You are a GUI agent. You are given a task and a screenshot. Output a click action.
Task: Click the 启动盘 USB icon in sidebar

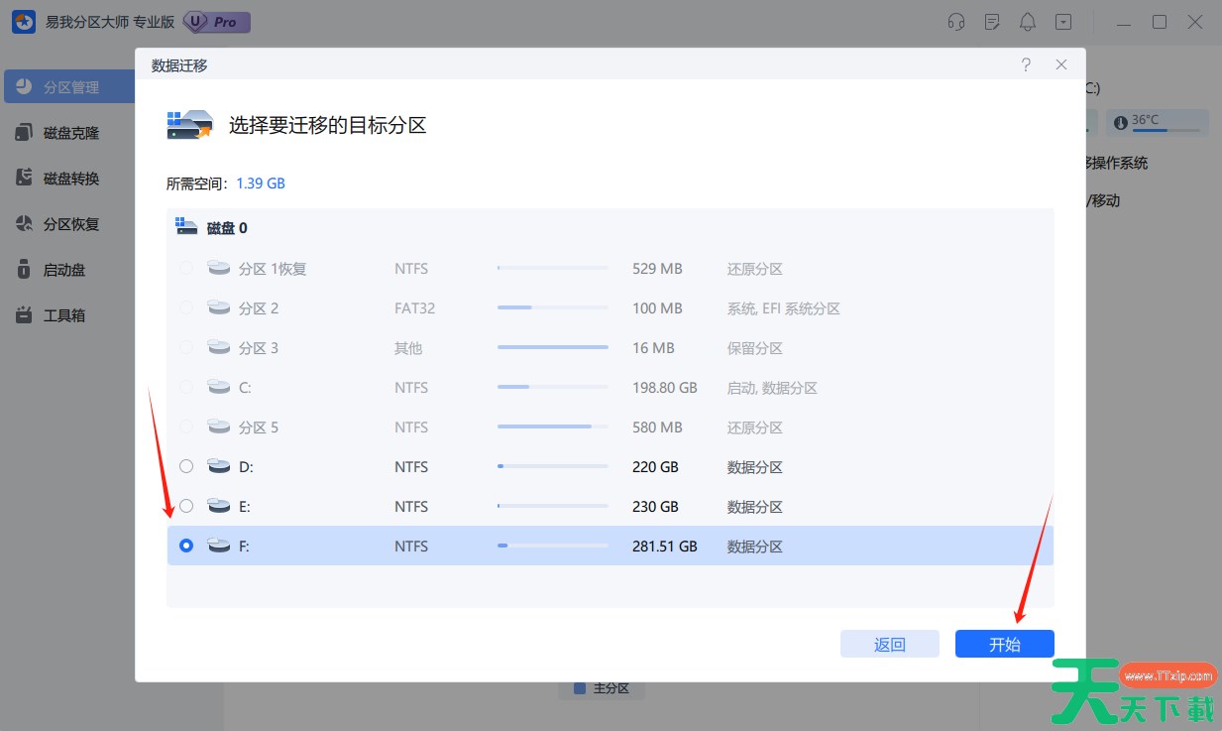point(25,270)
